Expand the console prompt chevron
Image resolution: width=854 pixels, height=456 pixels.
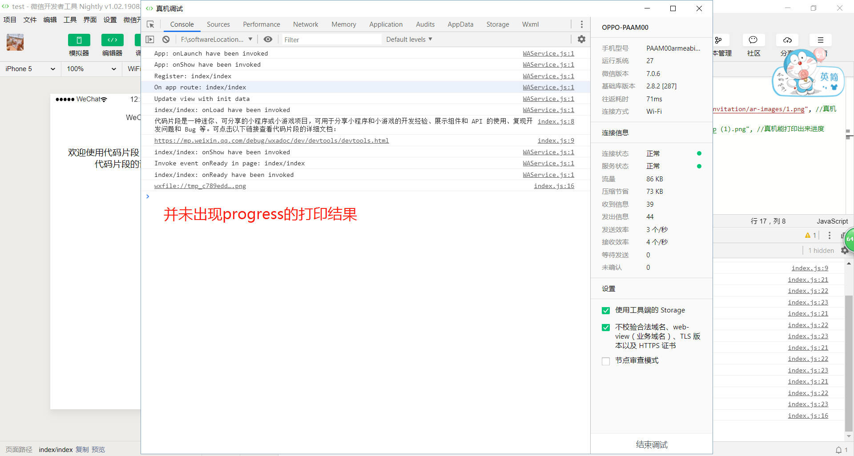pos(148,196)
